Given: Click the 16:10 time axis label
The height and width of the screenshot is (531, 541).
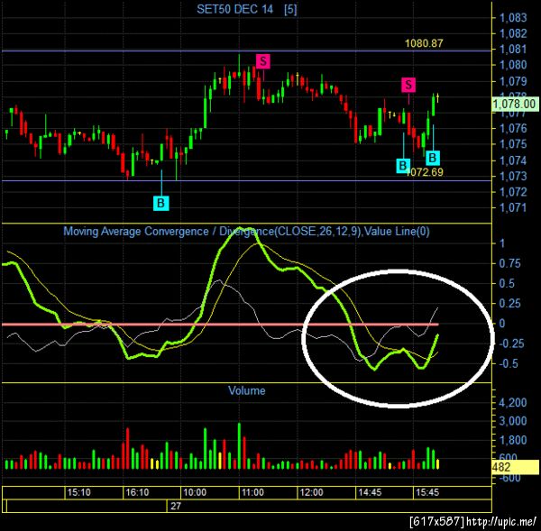Looking at the screenshot, I should click(137, 492).
